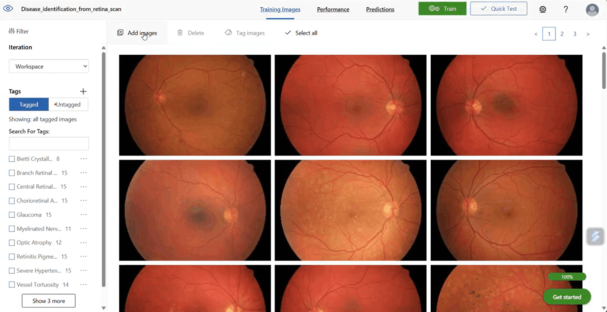Select the second-row middle retina thumbnail

pyautogui.click(x=350, y=210)
